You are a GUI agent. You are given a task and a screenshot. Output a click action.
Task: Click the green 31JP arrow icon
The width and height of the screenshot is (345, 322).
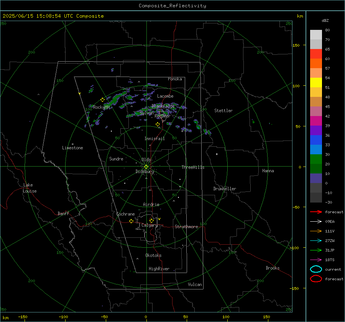[x=316, y=250]
